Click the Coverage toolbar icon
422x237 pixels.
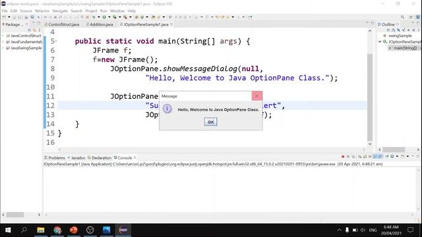click(x=114, y=17)
